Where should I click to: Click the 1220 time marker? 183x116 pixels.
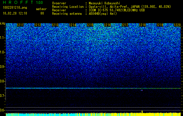tap(177, 25)
